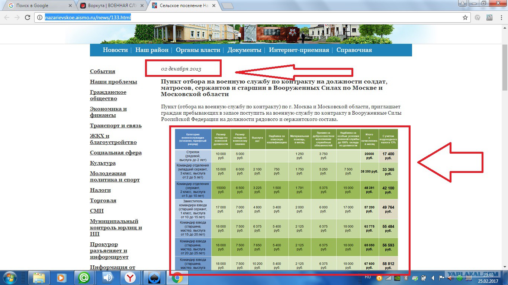Viewport: 508px width, 285px height.
Task: Open the Chrome three-dot menu
Action: coord(501,17)
